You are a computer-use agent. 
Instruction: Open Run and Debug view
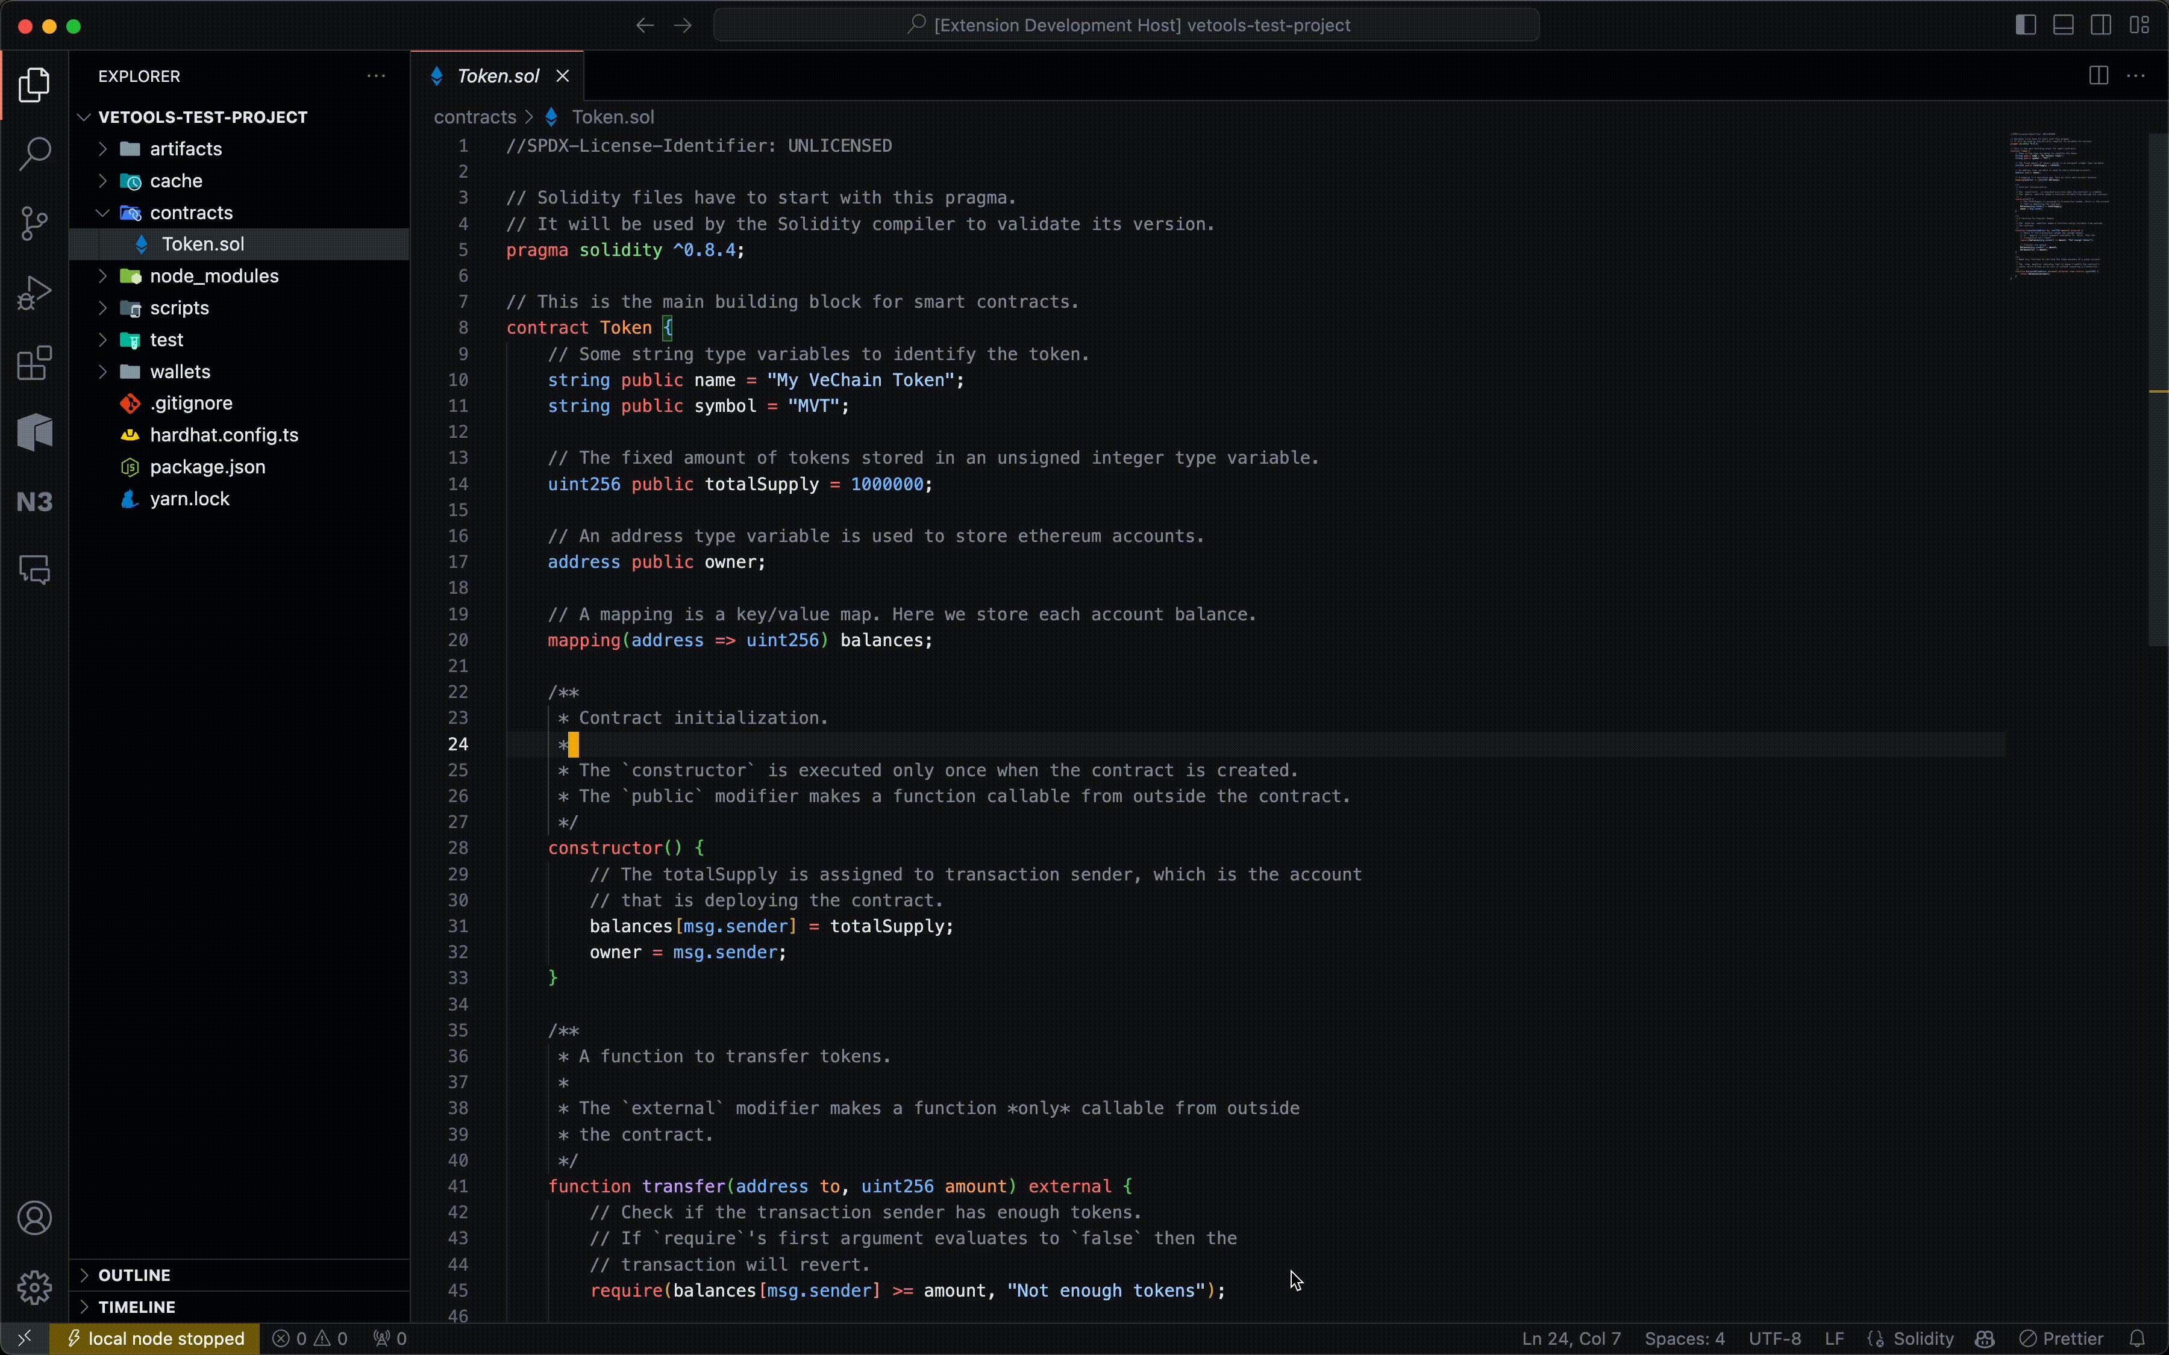click(x=34, y=293)
